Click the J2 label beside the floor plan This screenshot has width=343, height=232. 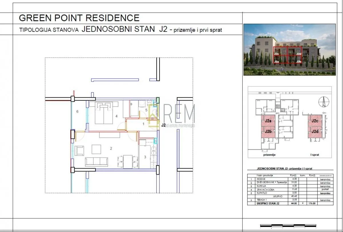point(163,125)
